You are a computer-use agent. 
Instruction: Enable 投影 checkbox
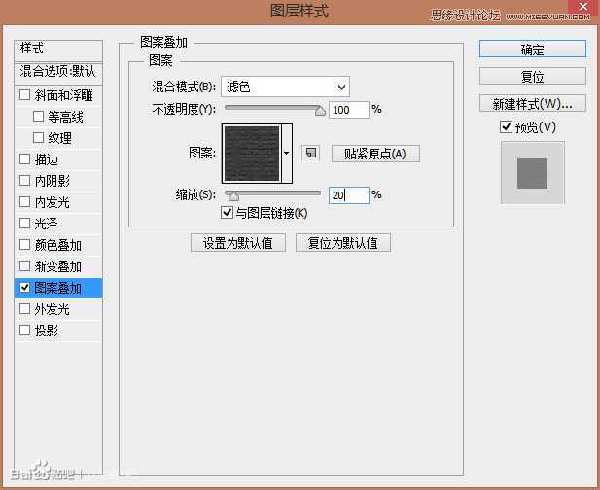pos(25,331)
